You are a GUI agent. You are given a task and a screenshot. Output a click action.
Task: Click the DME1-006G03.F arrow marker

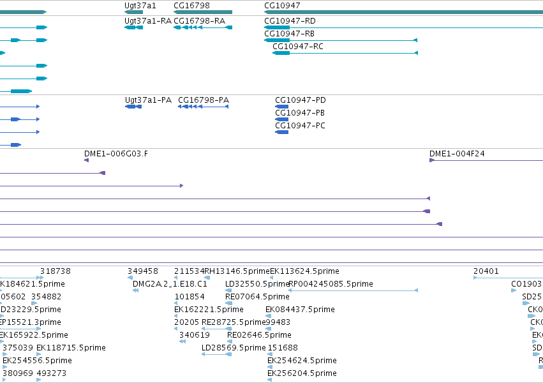click(x=87, y=160)
